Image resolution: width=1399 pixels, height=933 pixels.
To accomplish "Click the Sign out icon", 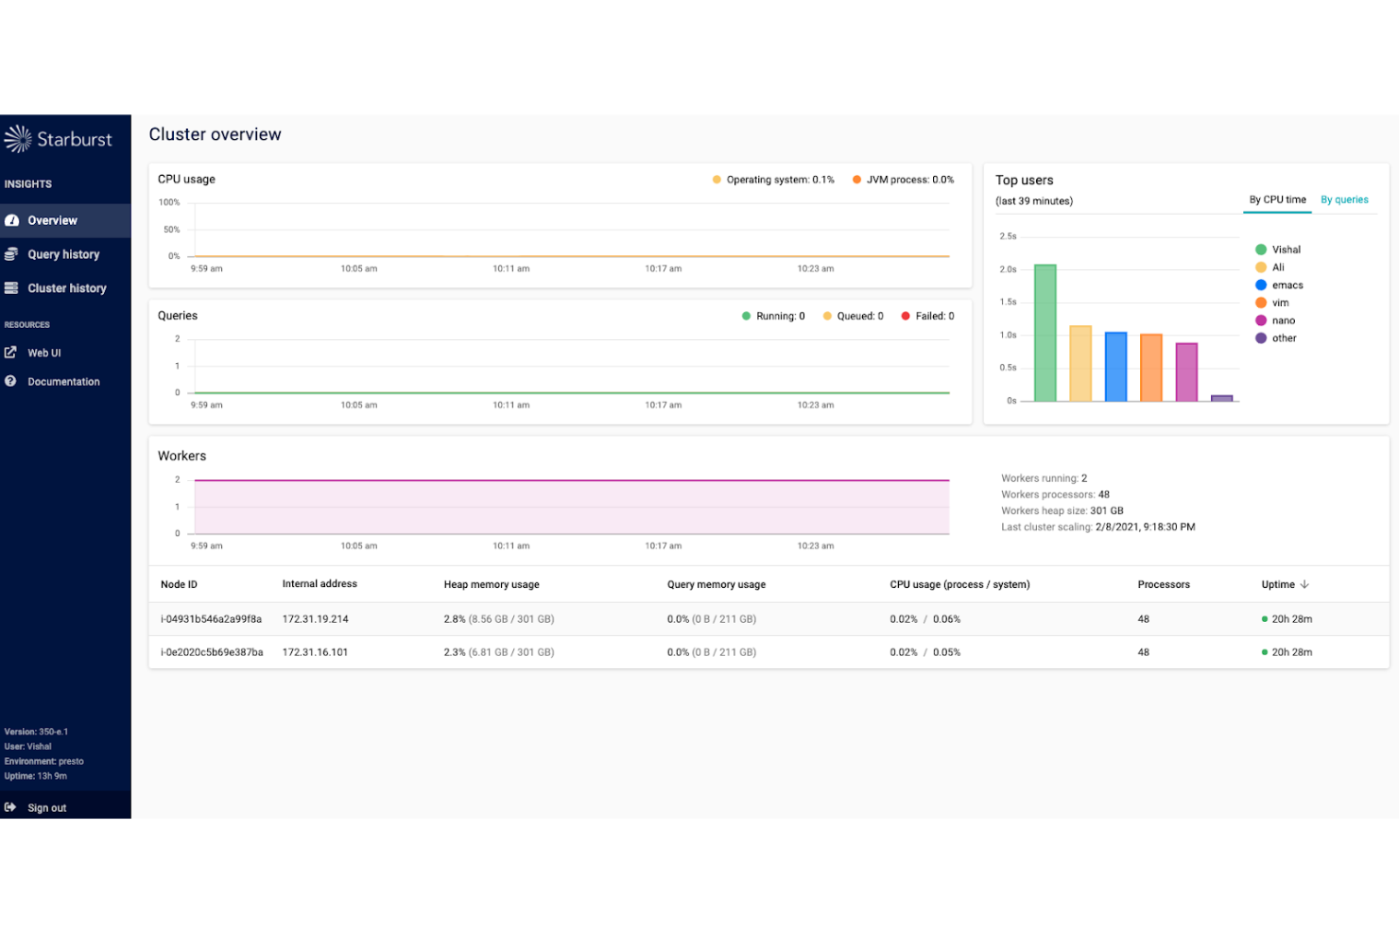I will pos(10,806).
